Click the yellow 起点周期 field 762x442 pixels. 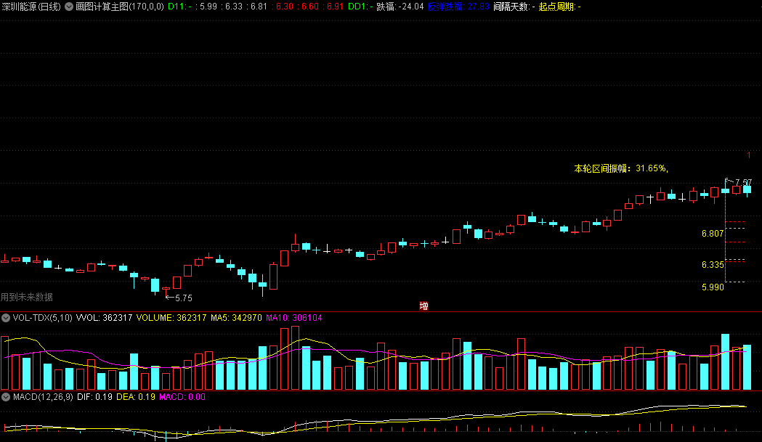[559, 7]
